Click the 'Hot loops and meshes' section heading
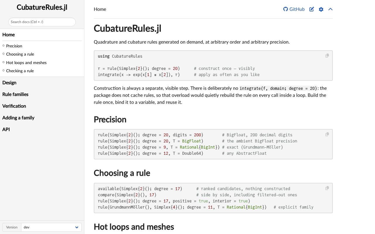 click(134, 227)
